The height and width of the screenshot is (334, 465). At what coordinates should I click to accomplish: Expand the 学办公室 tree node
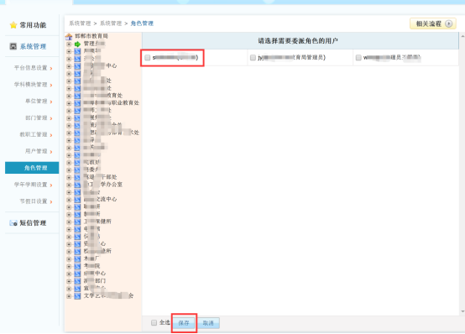click(69, 185)
